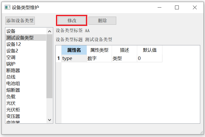Select the 电池组 entry

click(26, 83)
